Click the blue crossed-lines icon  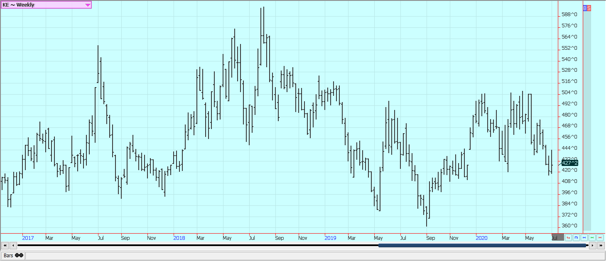pos(584,237)
